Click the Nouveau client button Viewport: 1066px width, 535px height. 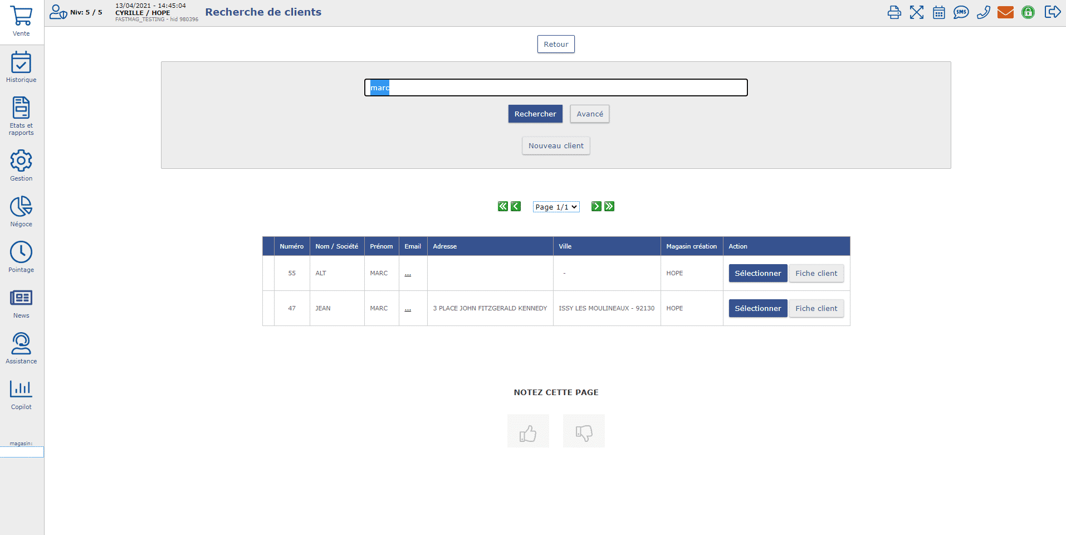(556, 146)
